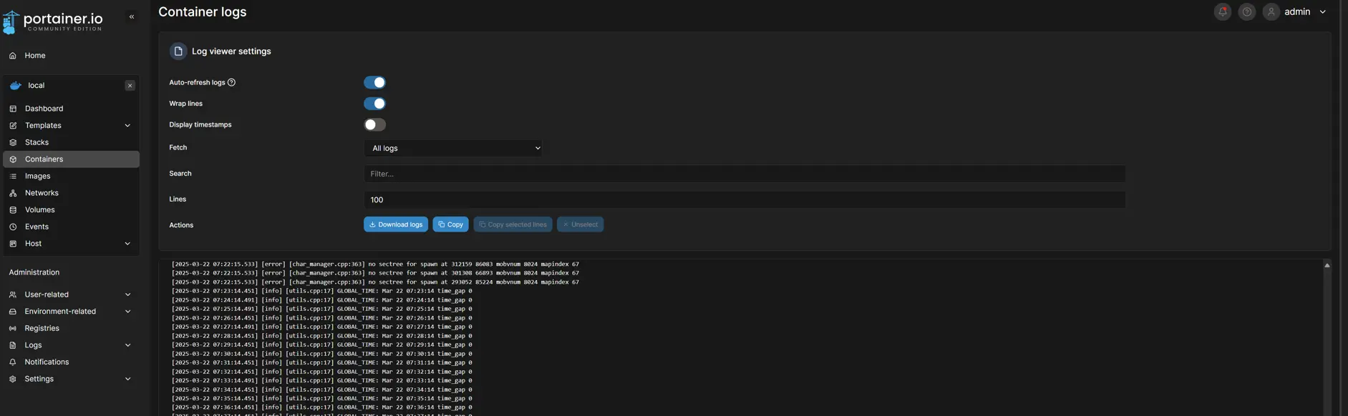
Task: Click the Portainer.io logo
Action: (53, 21)
